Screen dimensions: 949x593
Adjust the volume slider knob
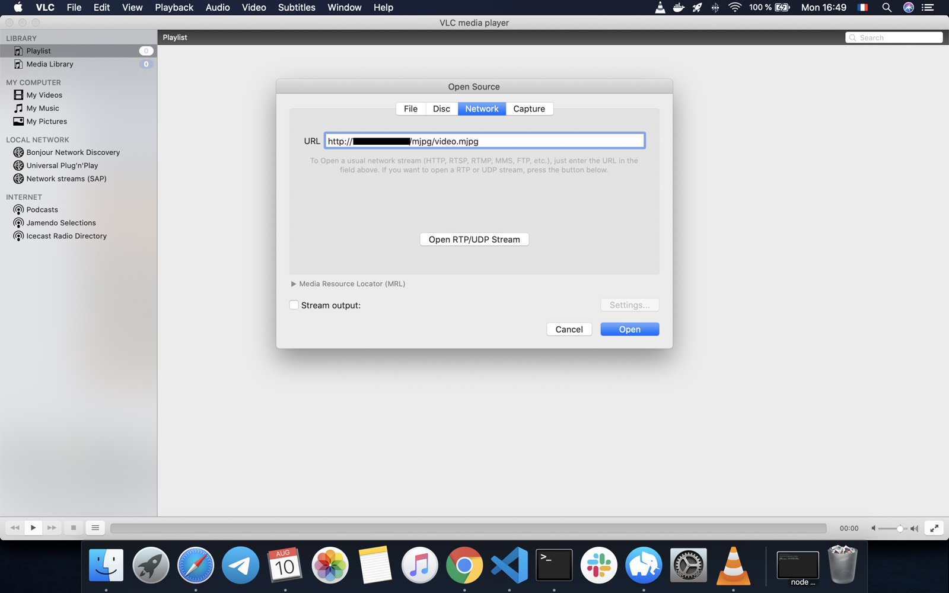(x=900, y=528)
